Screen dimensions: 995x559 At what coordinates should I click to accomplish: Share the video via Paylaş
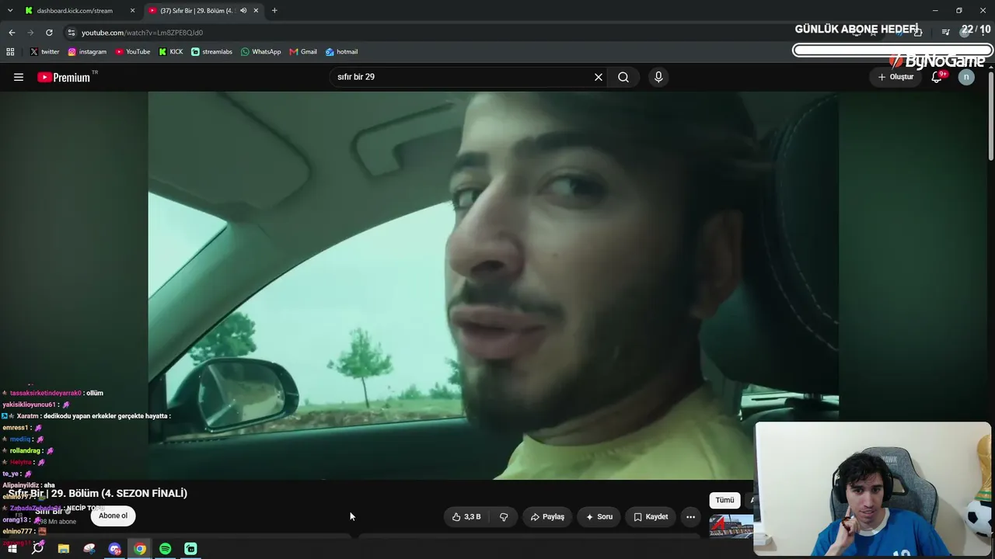pos(547,516)
